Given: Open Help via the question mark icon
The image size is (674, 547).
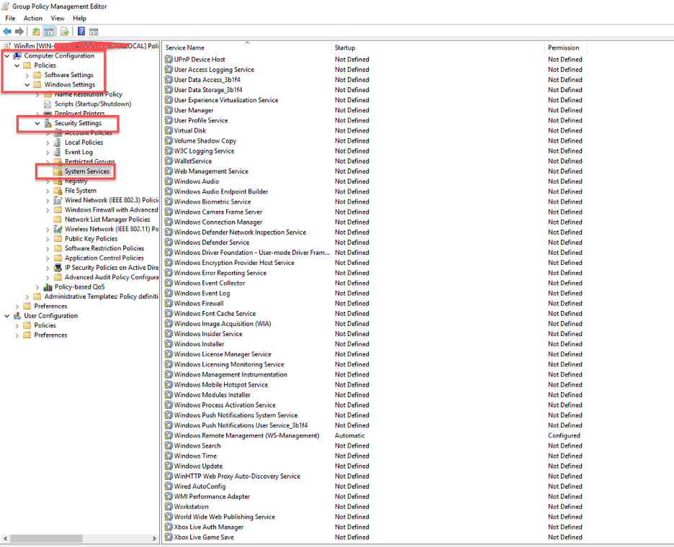Looking at the screenshot, I should (x=80, y=31).
